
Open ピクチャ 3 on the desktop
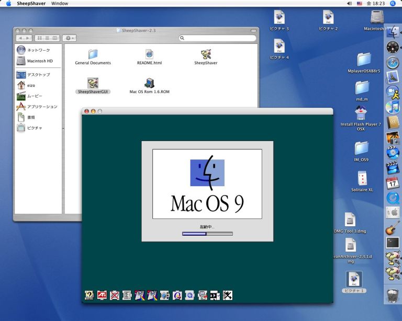click(279, 17)
